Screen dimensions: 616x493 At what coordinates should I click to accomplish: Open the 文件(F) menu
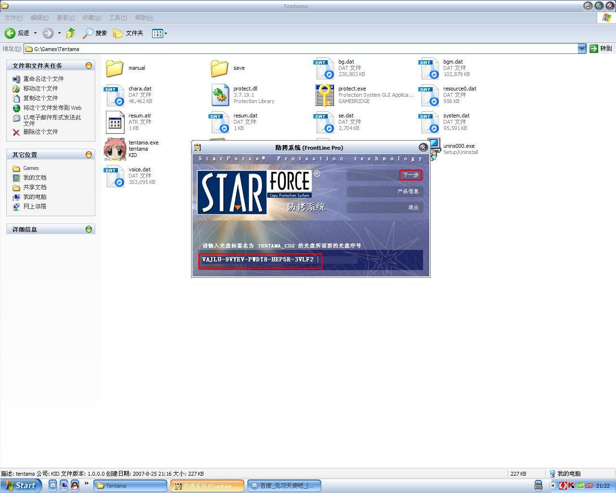[x=13, y=18]
